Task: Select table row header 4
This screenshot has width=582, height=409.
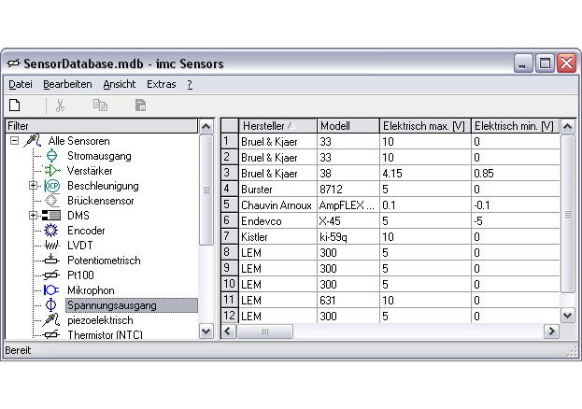Action: point(230,190)
